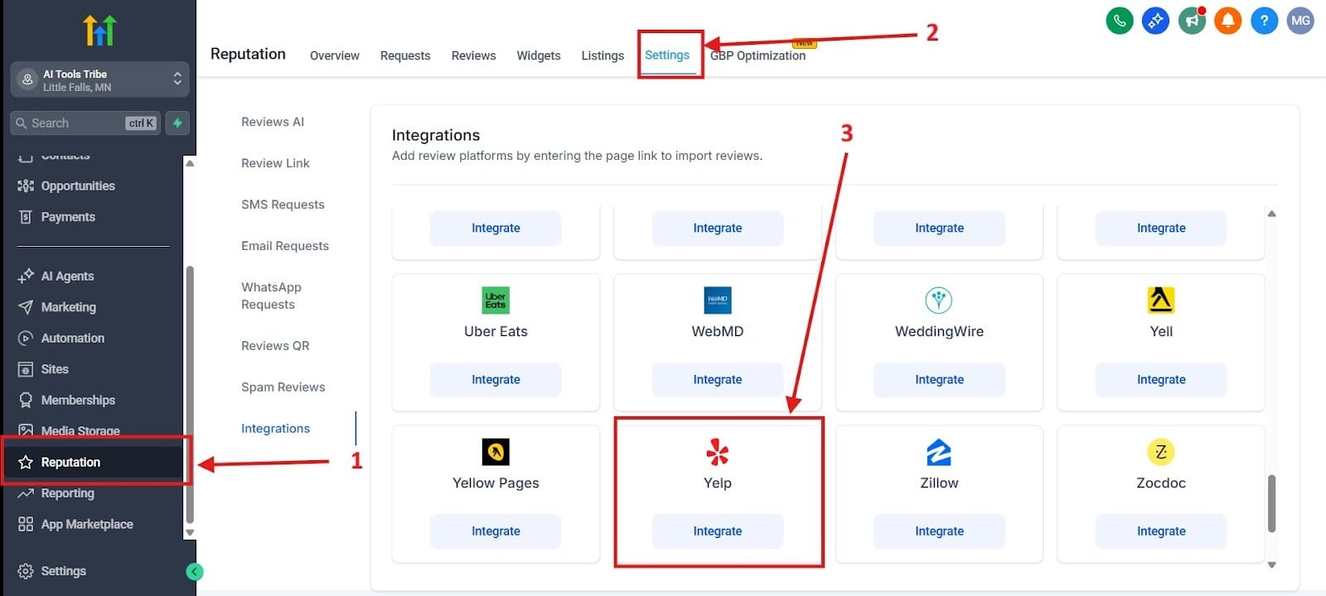Click the WeddingWire logo icon
Viewport: 1326px width, 596px height.
click(939, 300)
